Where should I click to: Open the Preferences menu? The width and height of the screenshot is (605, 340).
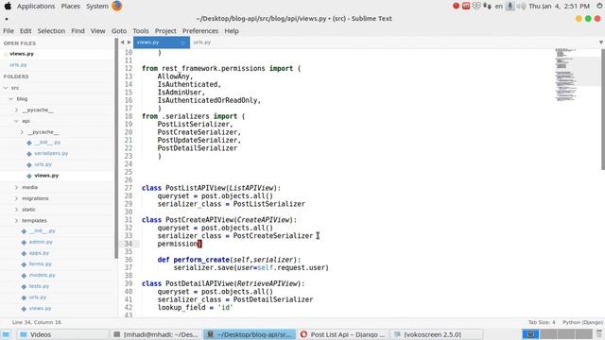coord(199,31)
